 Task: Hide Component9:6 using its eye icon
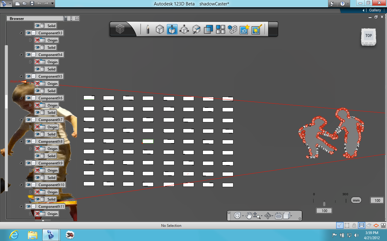pyautogui.click(x=28, y=98)
